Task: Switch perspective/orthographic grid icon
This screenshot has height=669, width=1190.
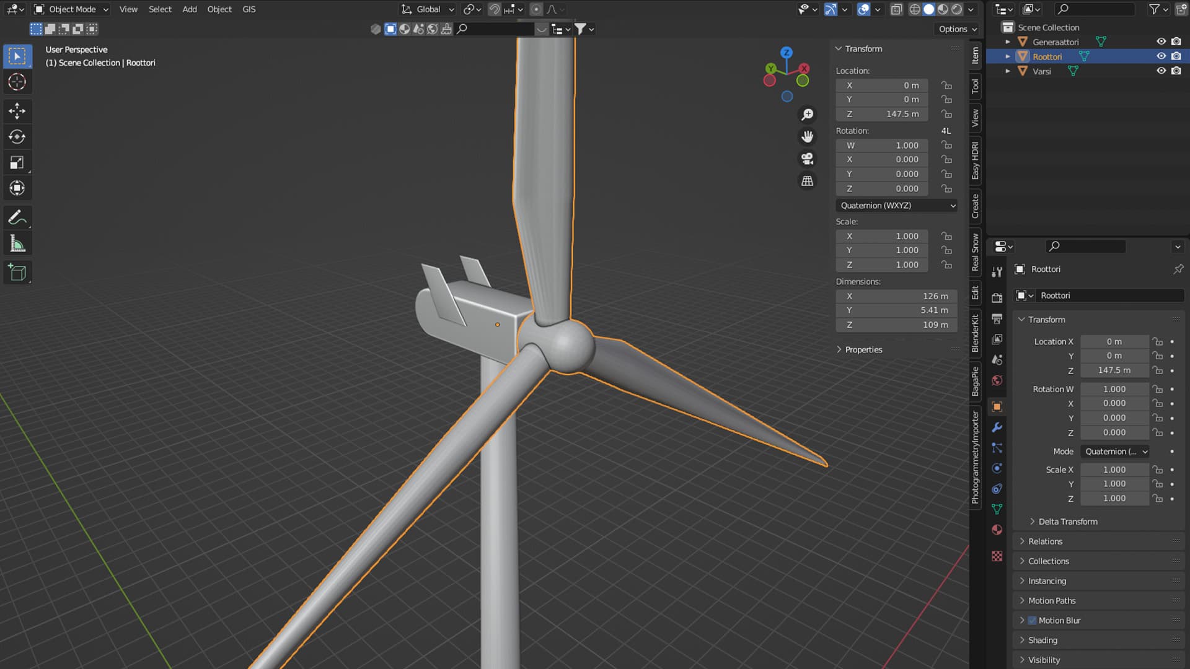Action: click(807, 181)
